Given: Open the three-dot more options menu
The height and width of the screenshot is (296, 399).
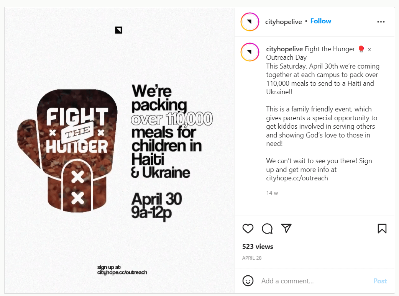Looking at the screenshot, I should tap(381, 22).
